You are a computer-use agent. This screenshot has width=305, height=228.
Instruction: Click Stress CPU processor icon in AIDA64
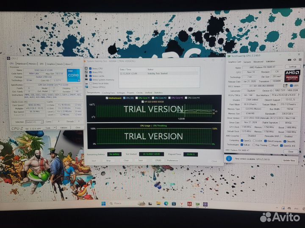(86, 68)
